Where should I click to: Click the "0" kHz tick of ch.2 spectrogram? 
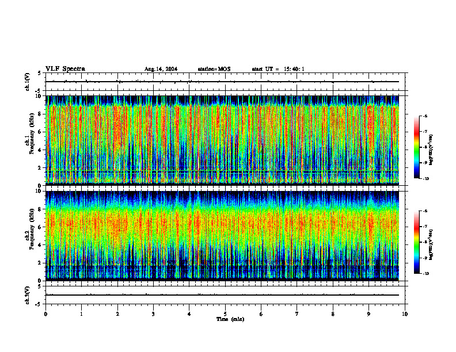point(40,281)
